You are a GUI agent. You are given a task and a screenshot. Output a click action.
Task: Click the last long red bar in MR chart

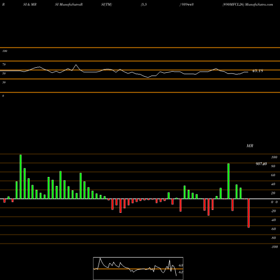click(x=249, y=213)
